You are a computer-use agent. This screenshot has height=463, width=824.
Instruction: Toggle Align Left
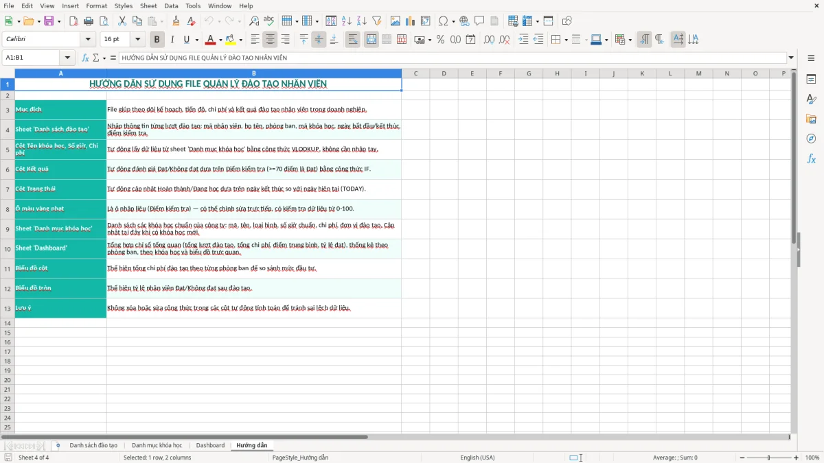click(x=255, y=40)
